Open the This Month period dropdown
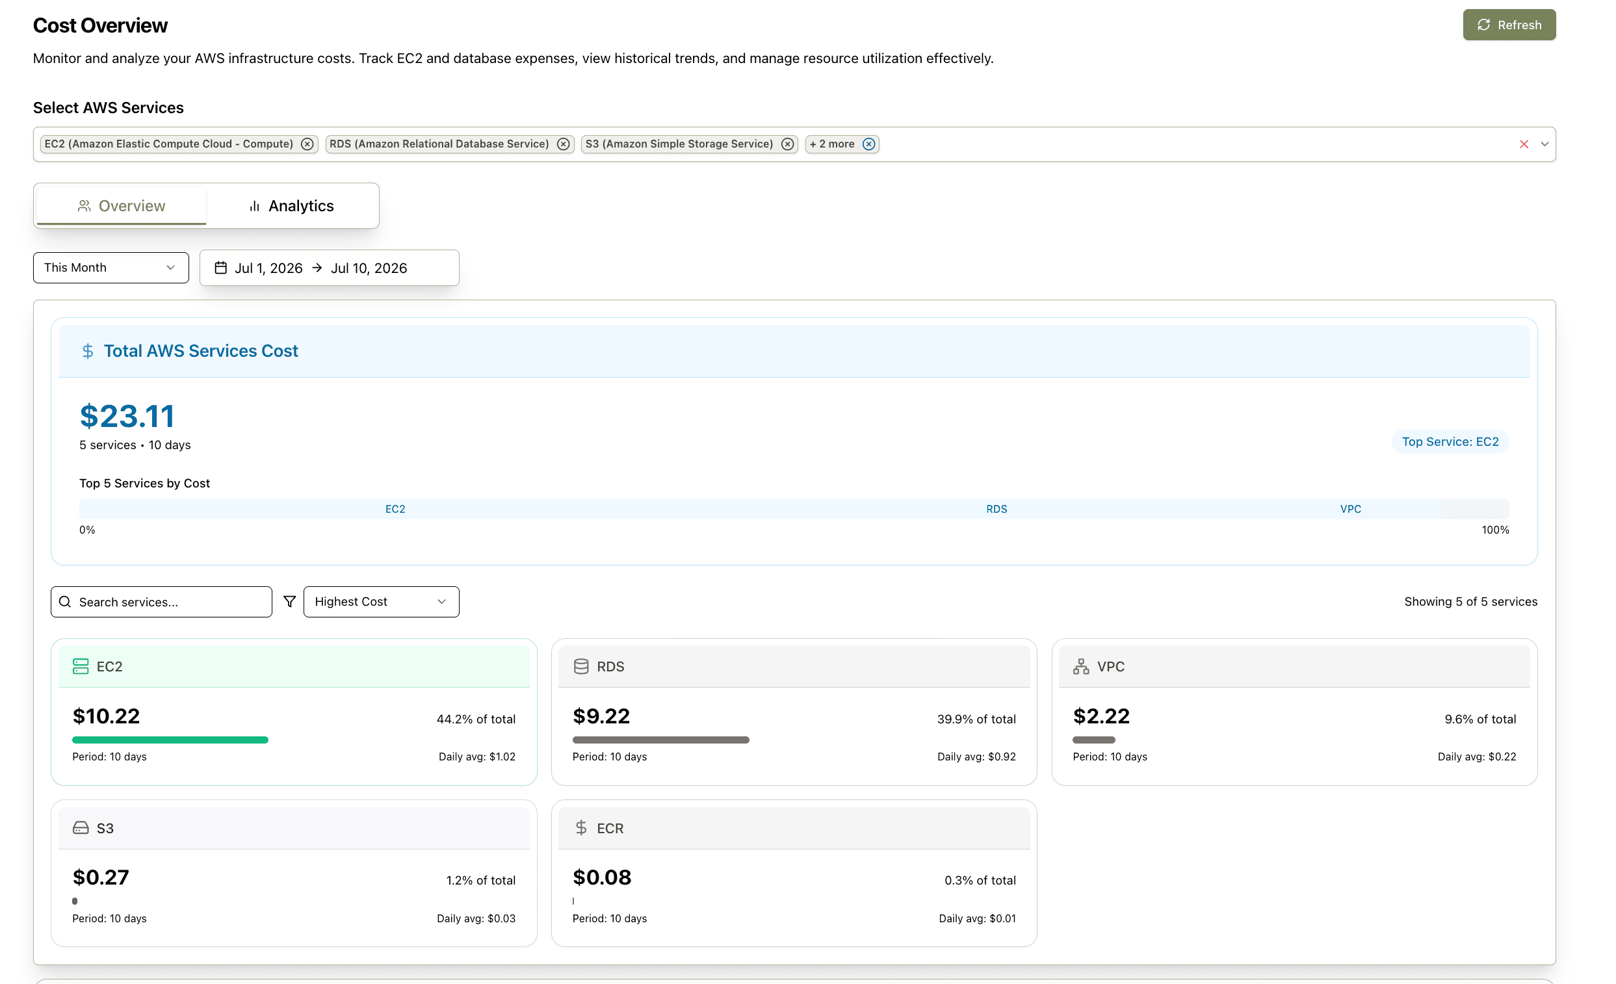This screenshot has width=1616, height=984. (x=111, y=268)
